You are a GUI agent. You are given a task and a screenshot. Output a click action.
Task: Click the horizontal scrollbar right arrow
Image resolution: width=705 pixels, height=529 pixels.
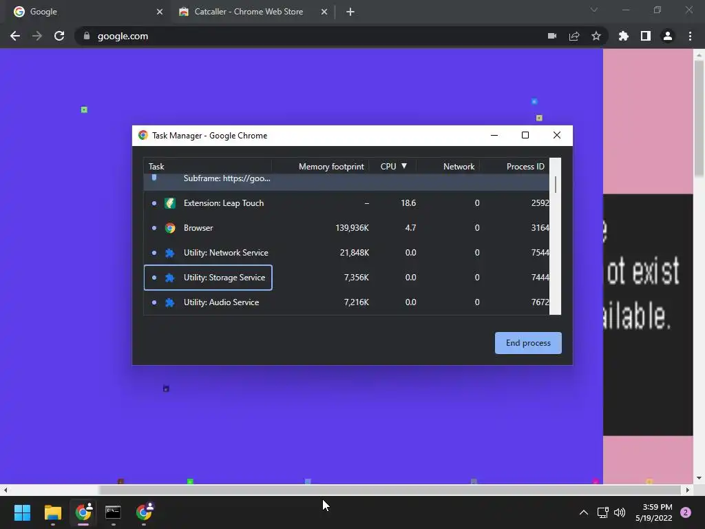point(688,490)
